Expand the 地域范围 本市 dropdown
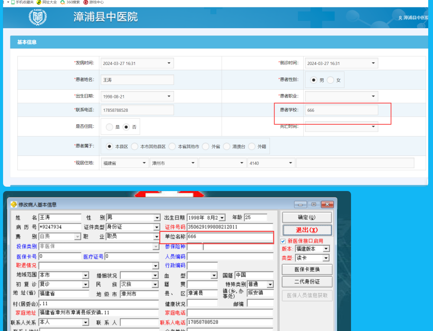Viewport: 433px width, 331px height. coord(85,275)
